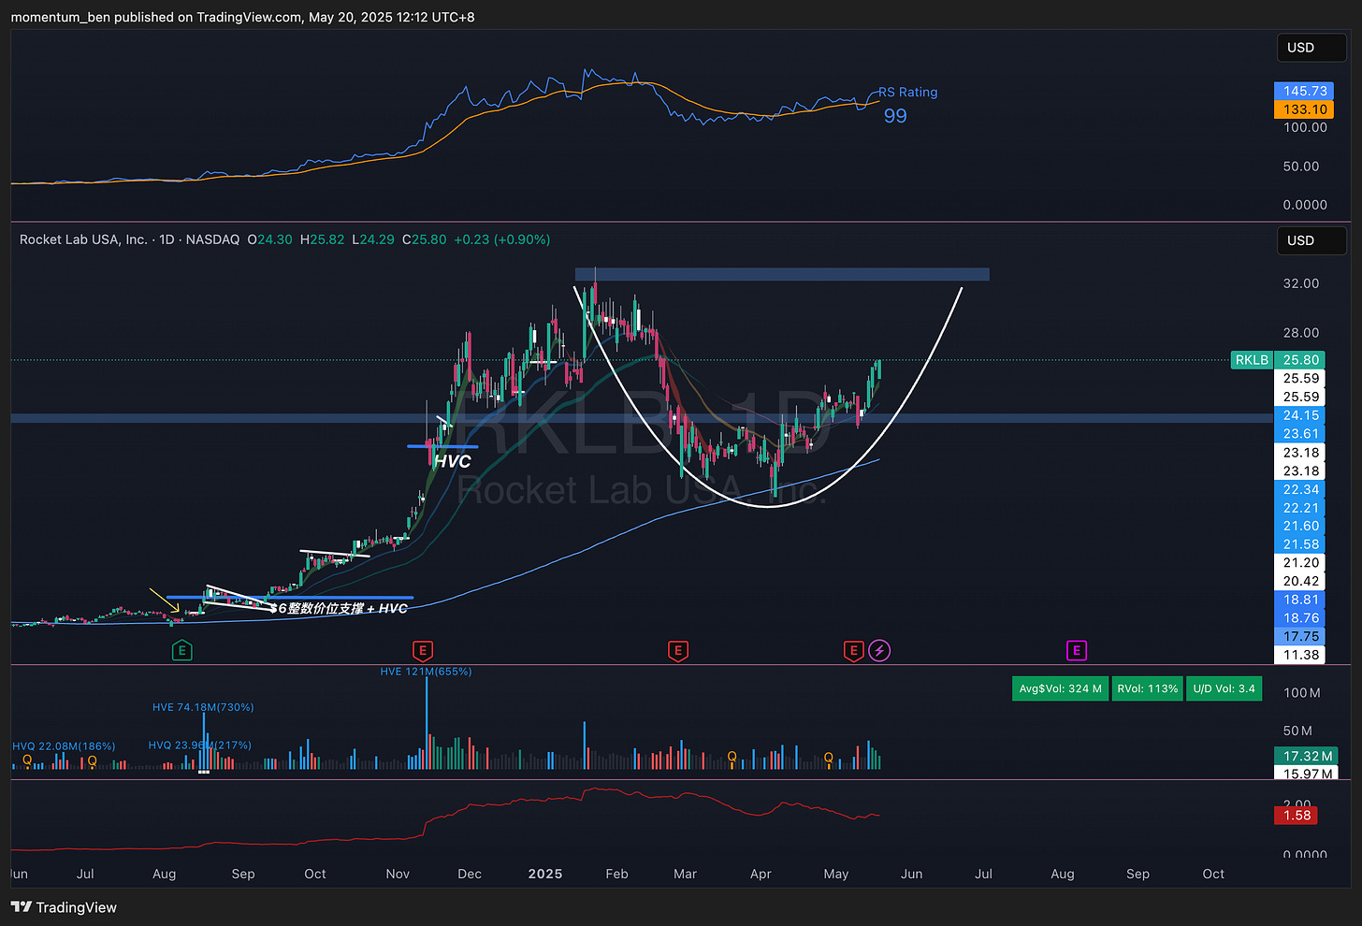Click the 32.00 price axis tick
Screen dimensions: 1362x926
pos(1301,283)
